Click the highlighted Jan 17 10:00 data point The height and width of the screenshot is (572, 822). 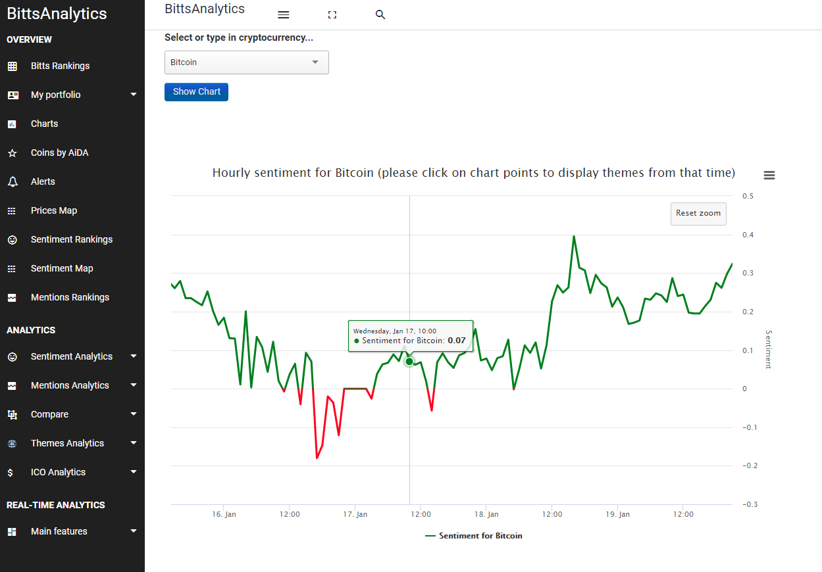(409, 362)
